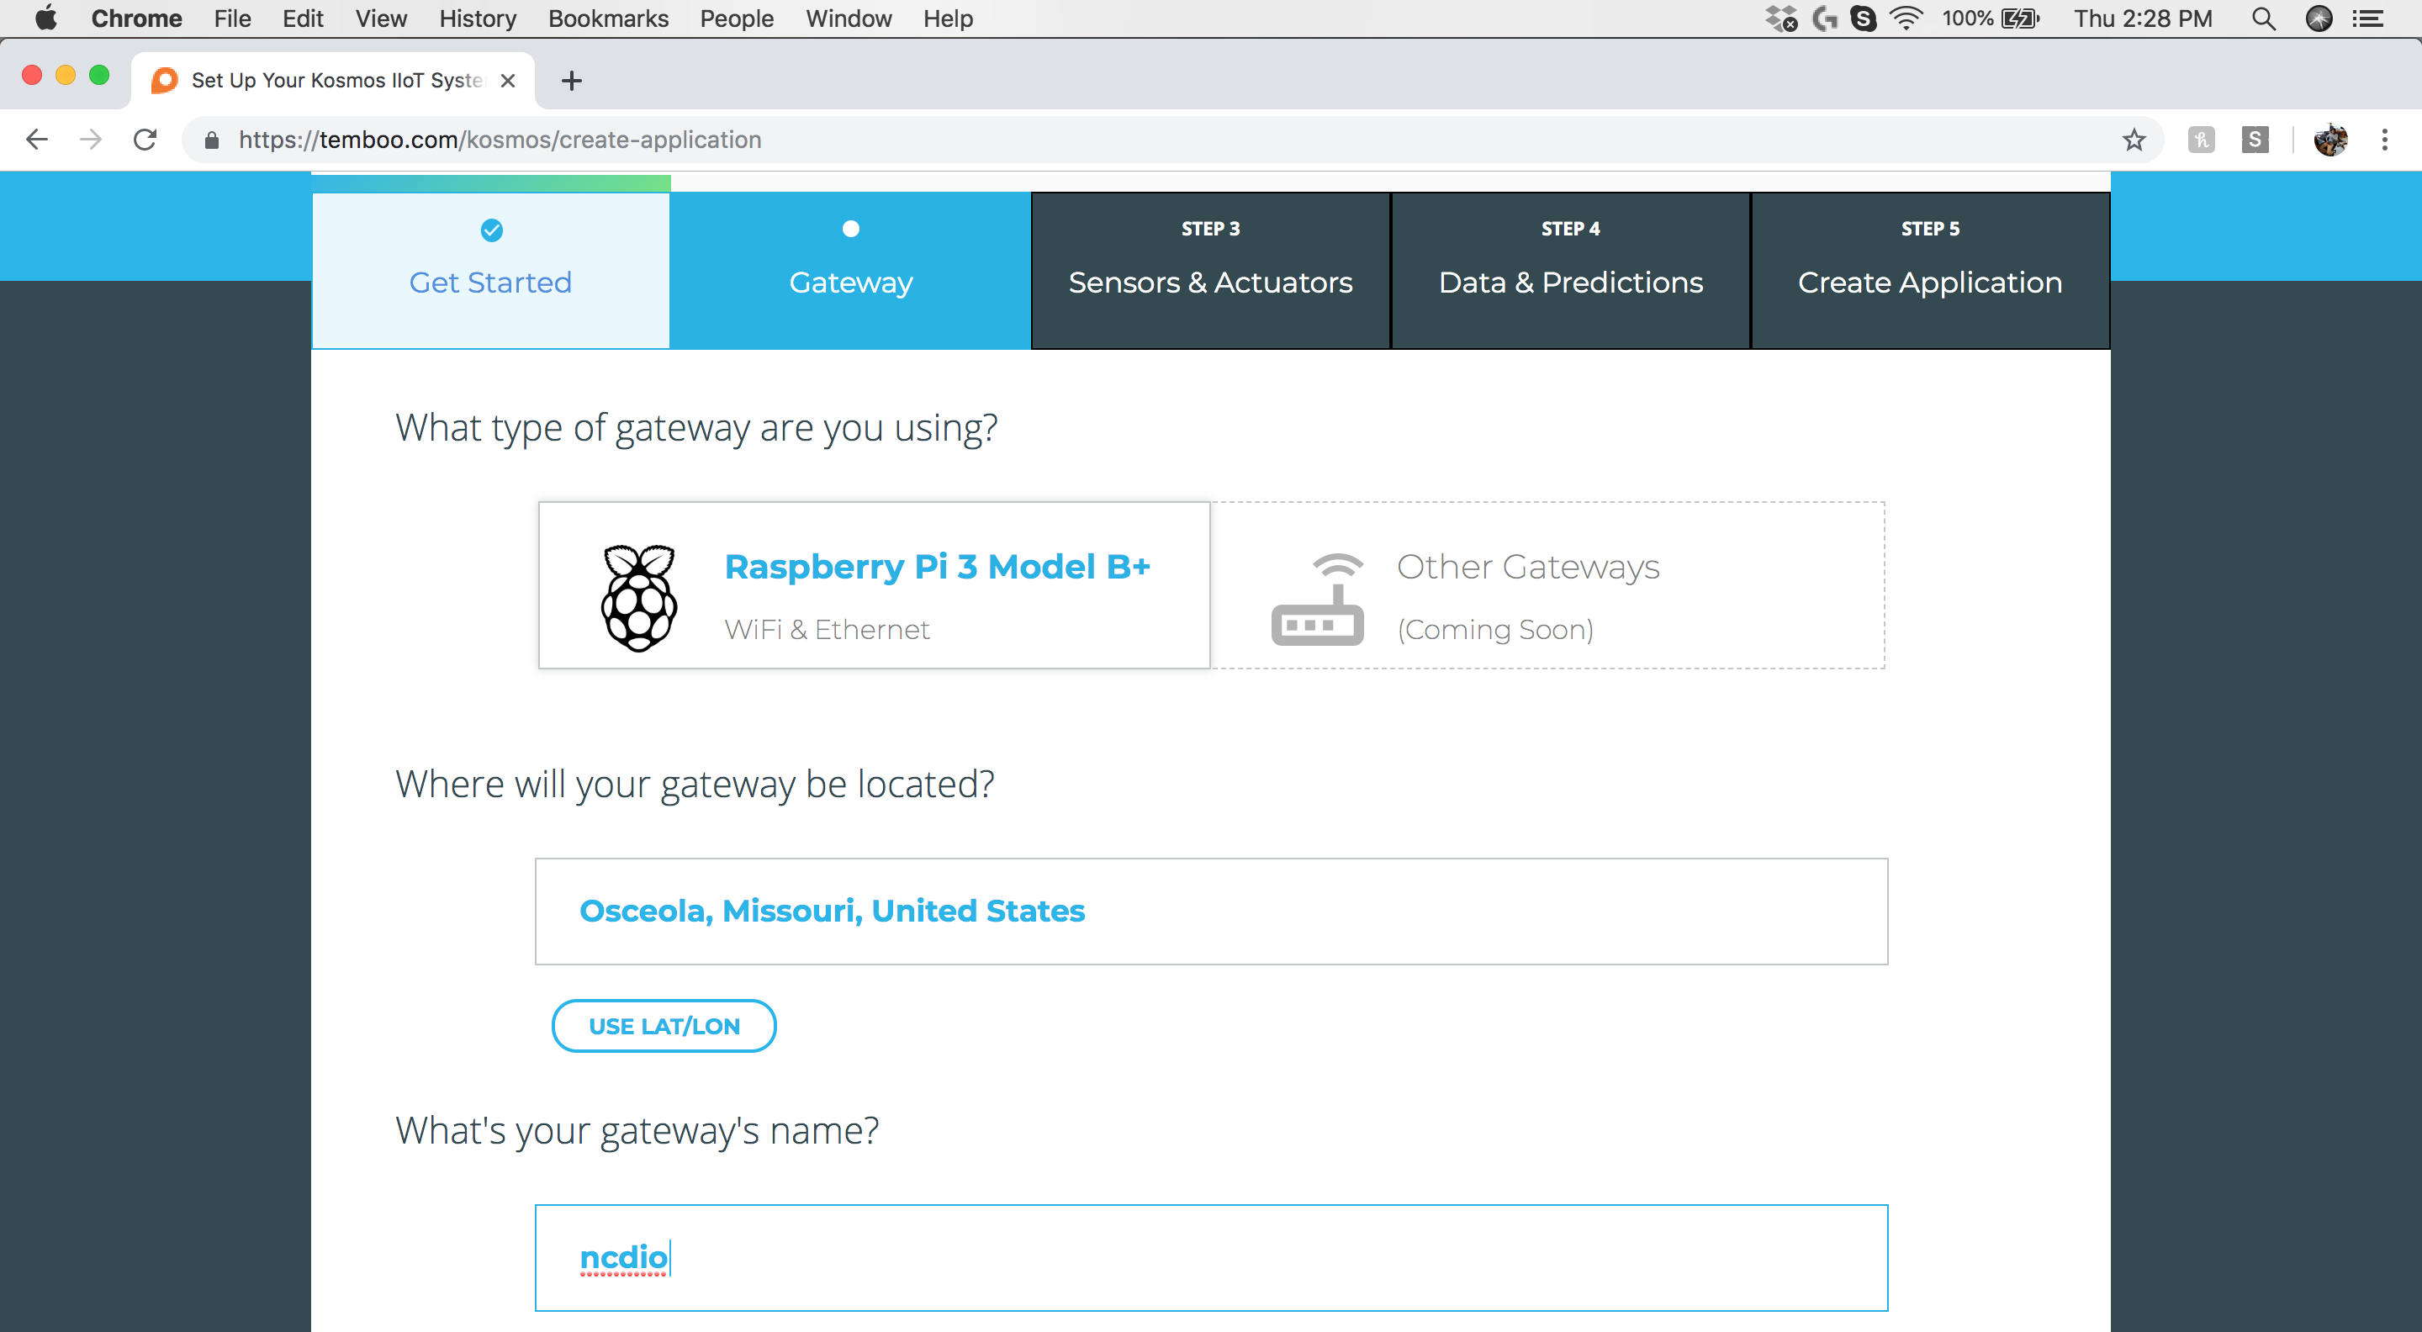2422x1332 pixels.
Task: Click the USE LAT/LON button
Action: point(664,1026)
